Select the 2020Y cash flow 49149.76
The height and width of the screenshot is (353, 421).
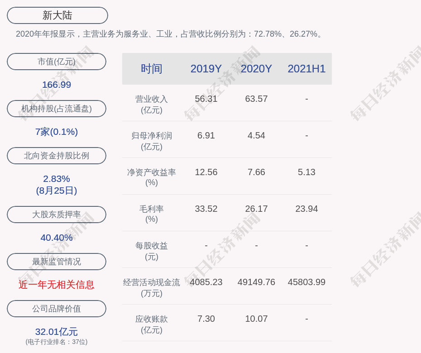[256, 282]
